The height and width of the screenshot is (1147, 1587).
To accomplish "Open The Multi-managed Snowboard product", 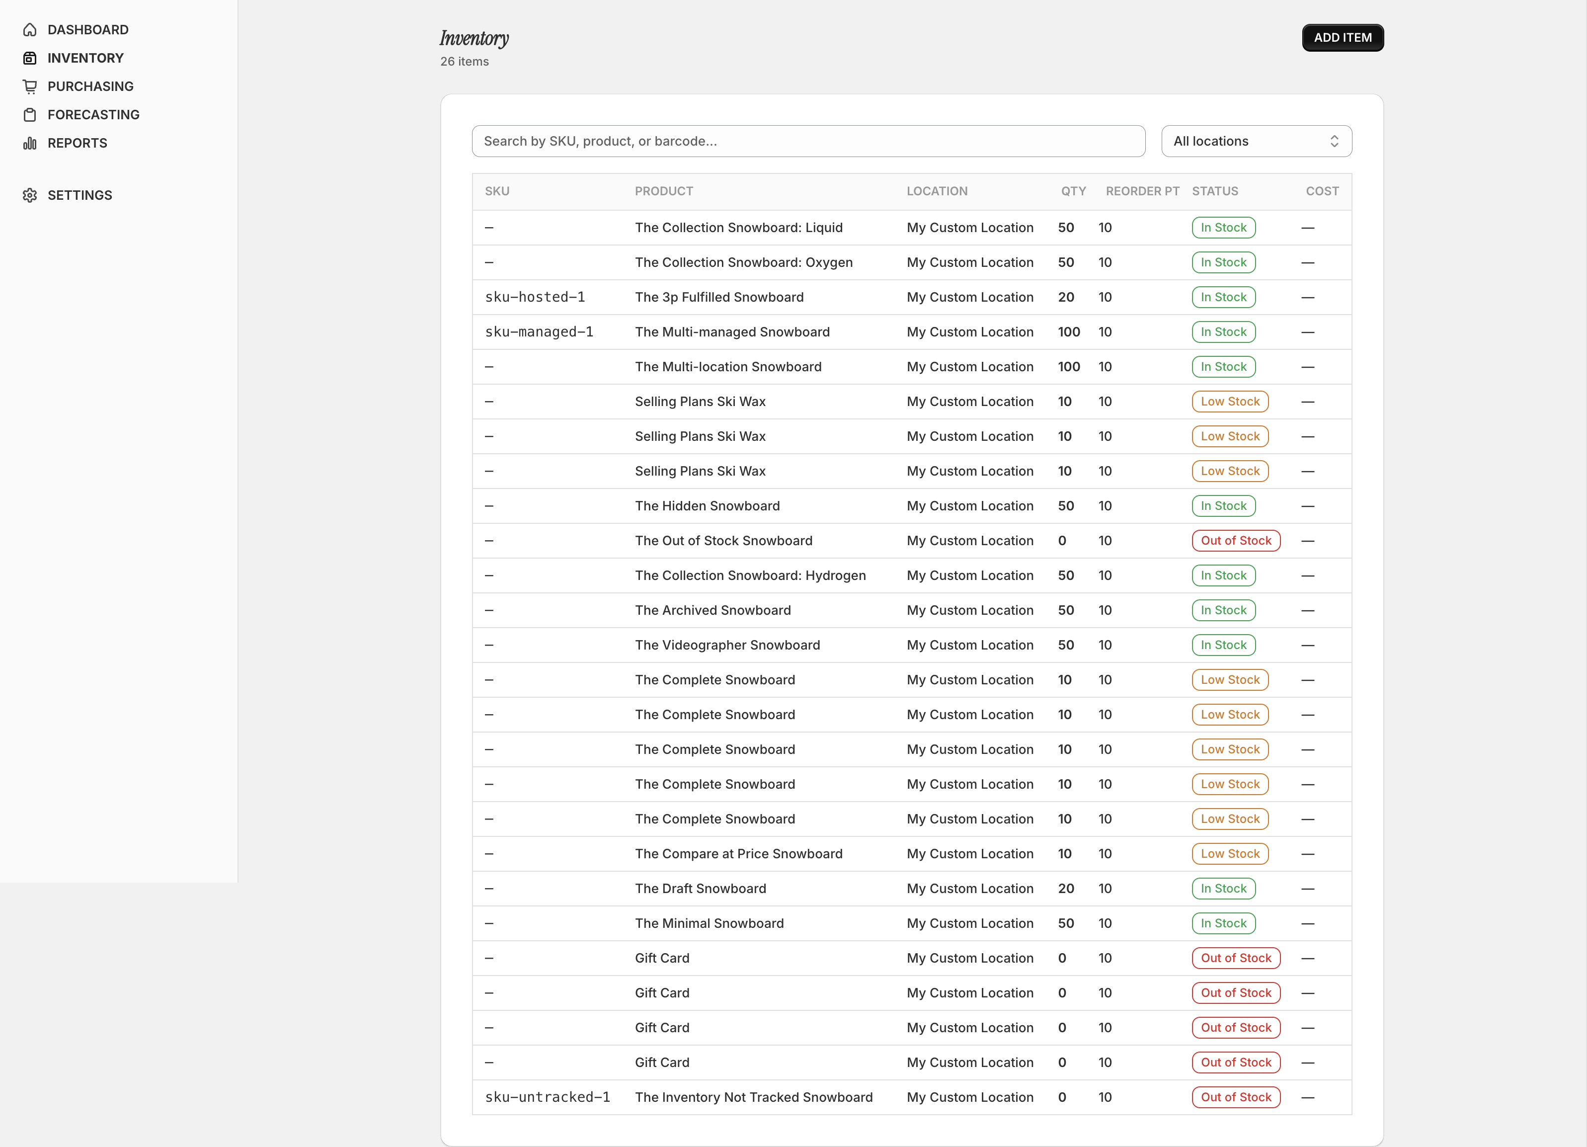I will click(x=732, y=331).
